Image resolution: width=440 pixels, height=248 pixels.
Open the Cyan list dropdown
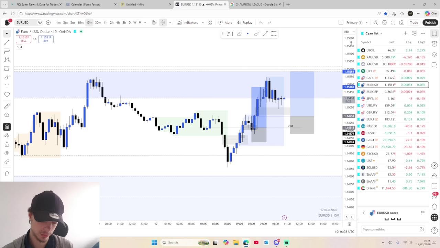[374, 33]
